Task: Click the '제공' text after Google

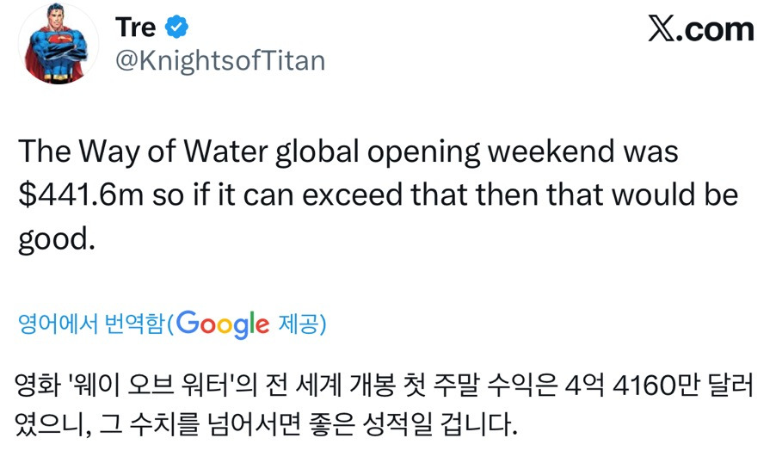Action: [298, 324]
